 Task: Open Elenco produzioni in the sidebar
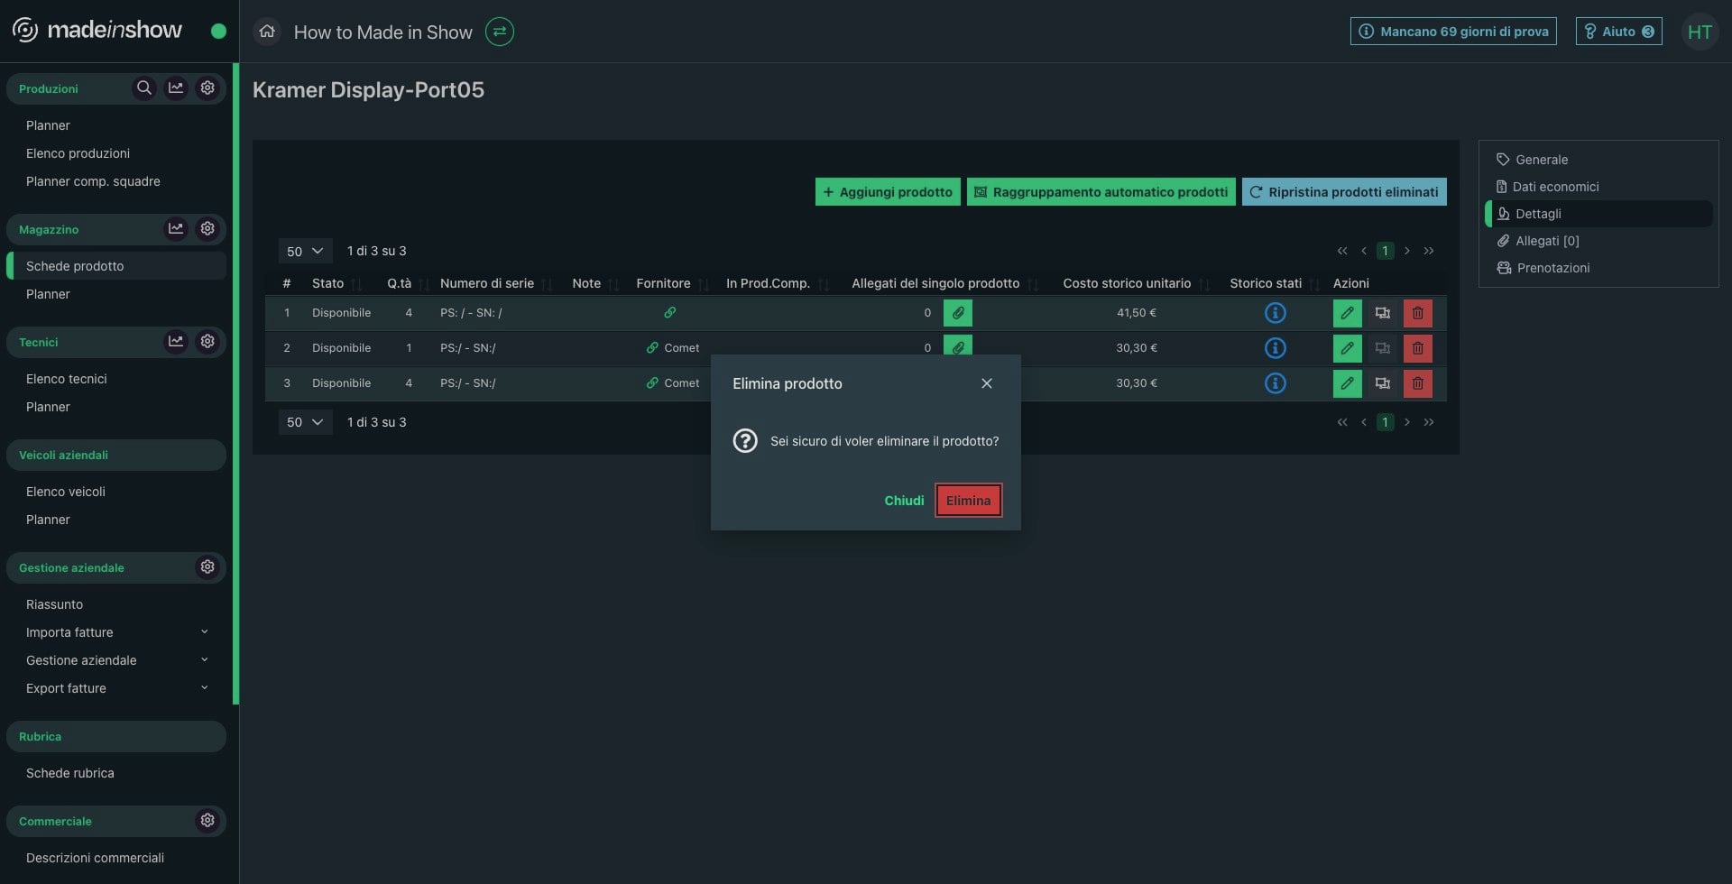78,153
